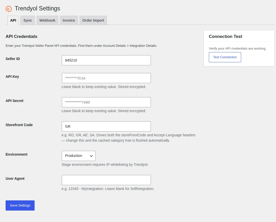This screenshot has height=222, width=276.
Task: Click the empty User Agent field
Action: (x=106, y=180)
